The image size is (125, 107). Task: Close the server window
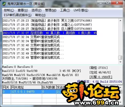[x=117, y=3]
